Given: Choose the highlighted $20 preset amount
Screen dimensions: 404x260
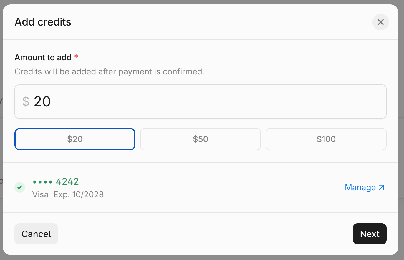Looking at the screenshot, I should pyautogui.click(x=75, y=139).
